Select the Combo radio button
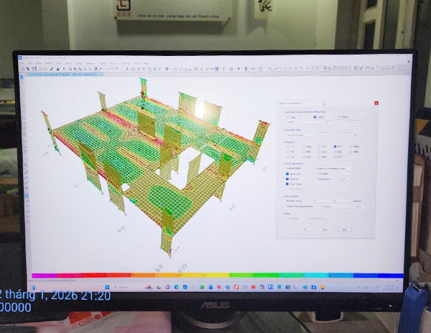The height and width of the screenshot is (333, 431). point(315,117)
